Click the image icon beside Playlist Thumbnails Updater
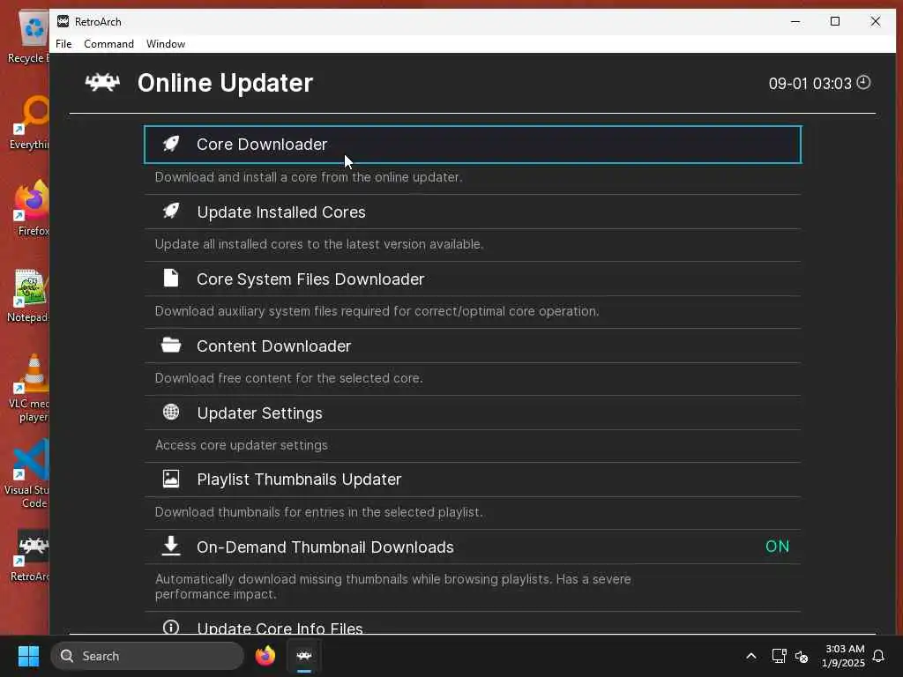Image resolution: width=903 pixels, height=677 pixels. [x=171, y=479]
